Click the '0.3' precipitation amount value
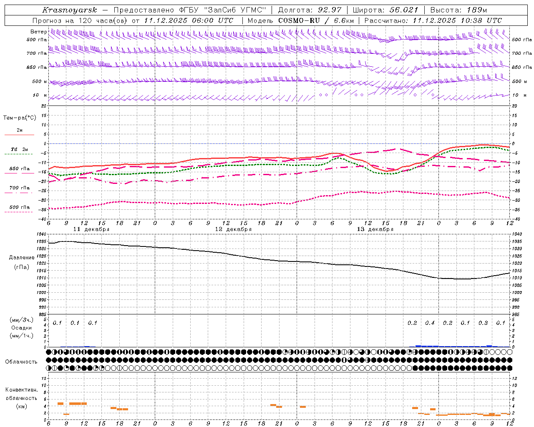This screenshot has height=427, width=534. (x=483, y=323)
